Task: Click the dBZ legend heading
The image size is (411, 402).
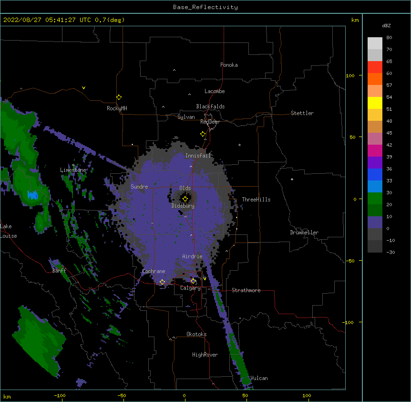Action: pos(386,26)
